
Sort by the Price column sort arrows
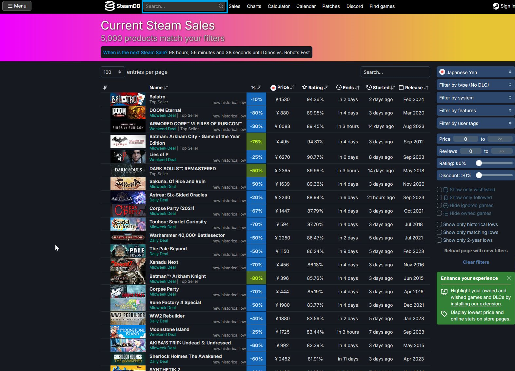coord(292,87)
